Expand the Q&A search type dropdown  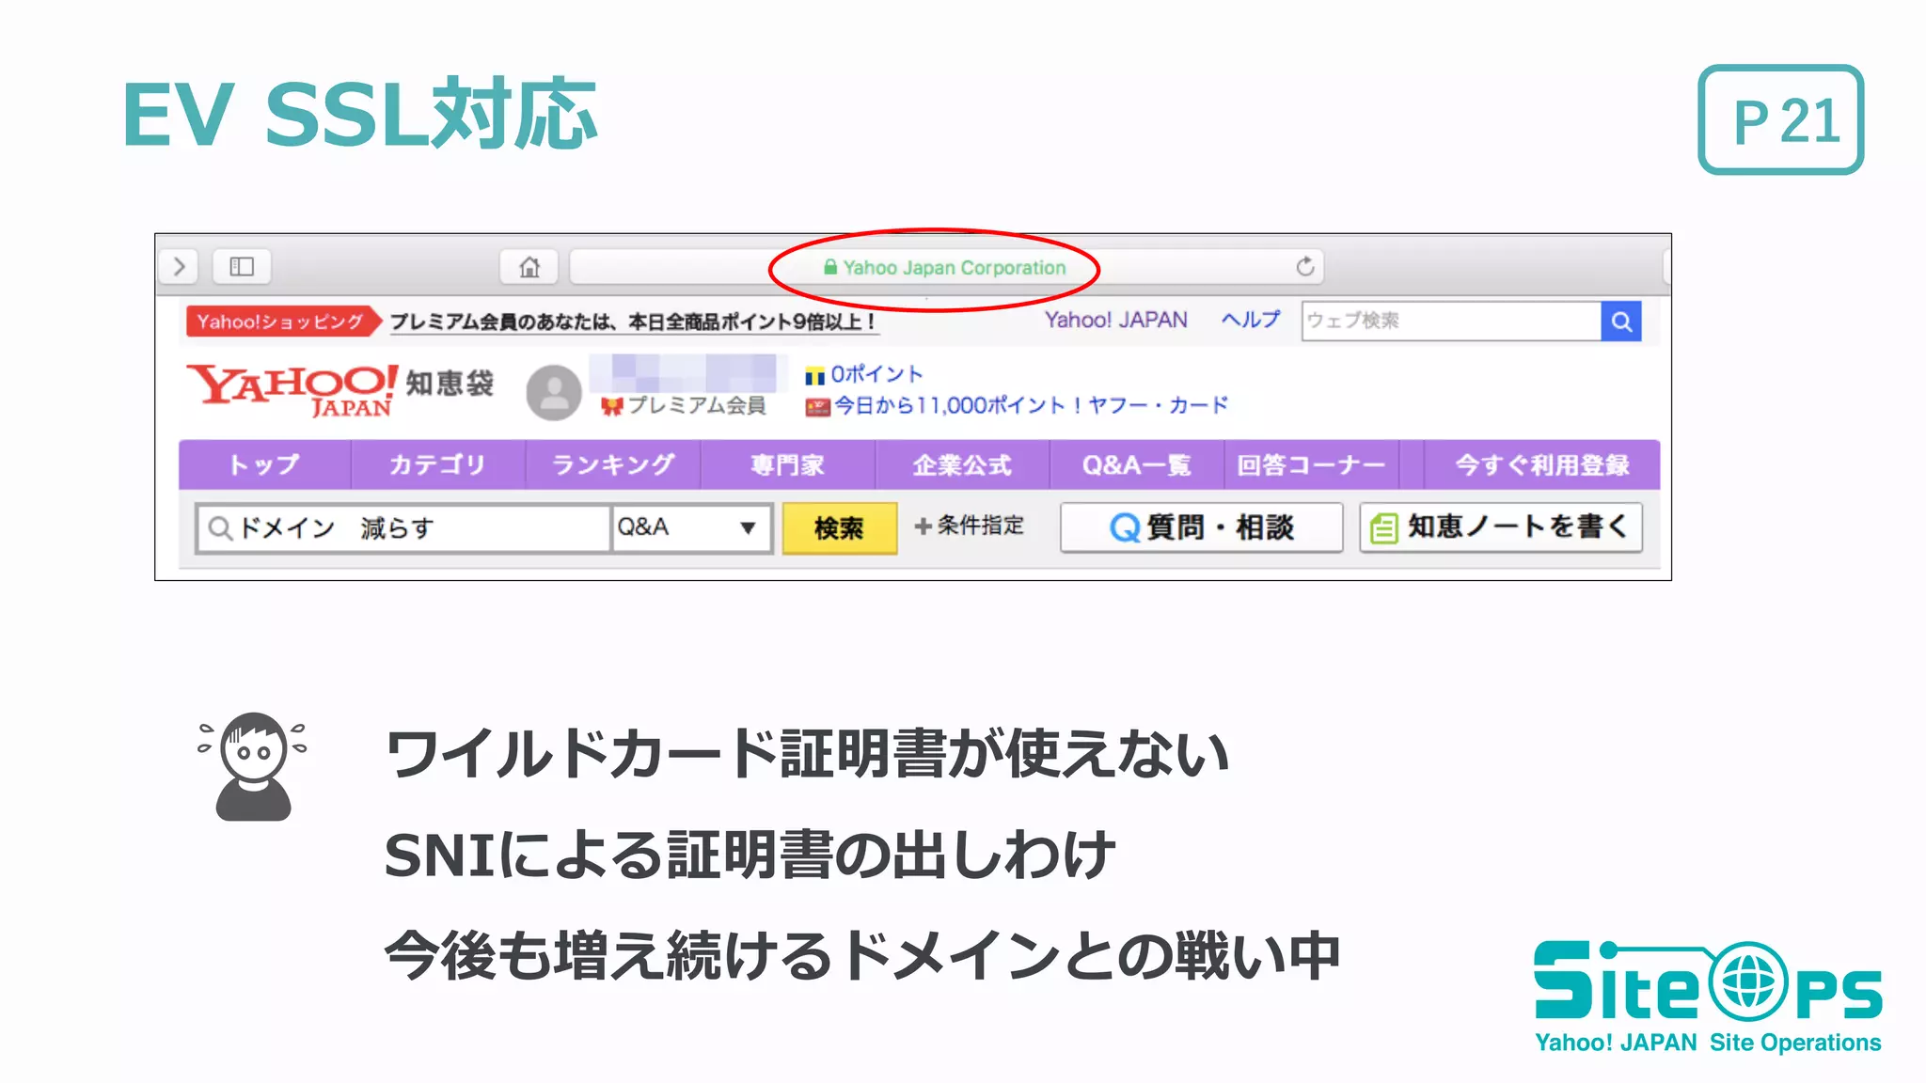coord(691,527)
